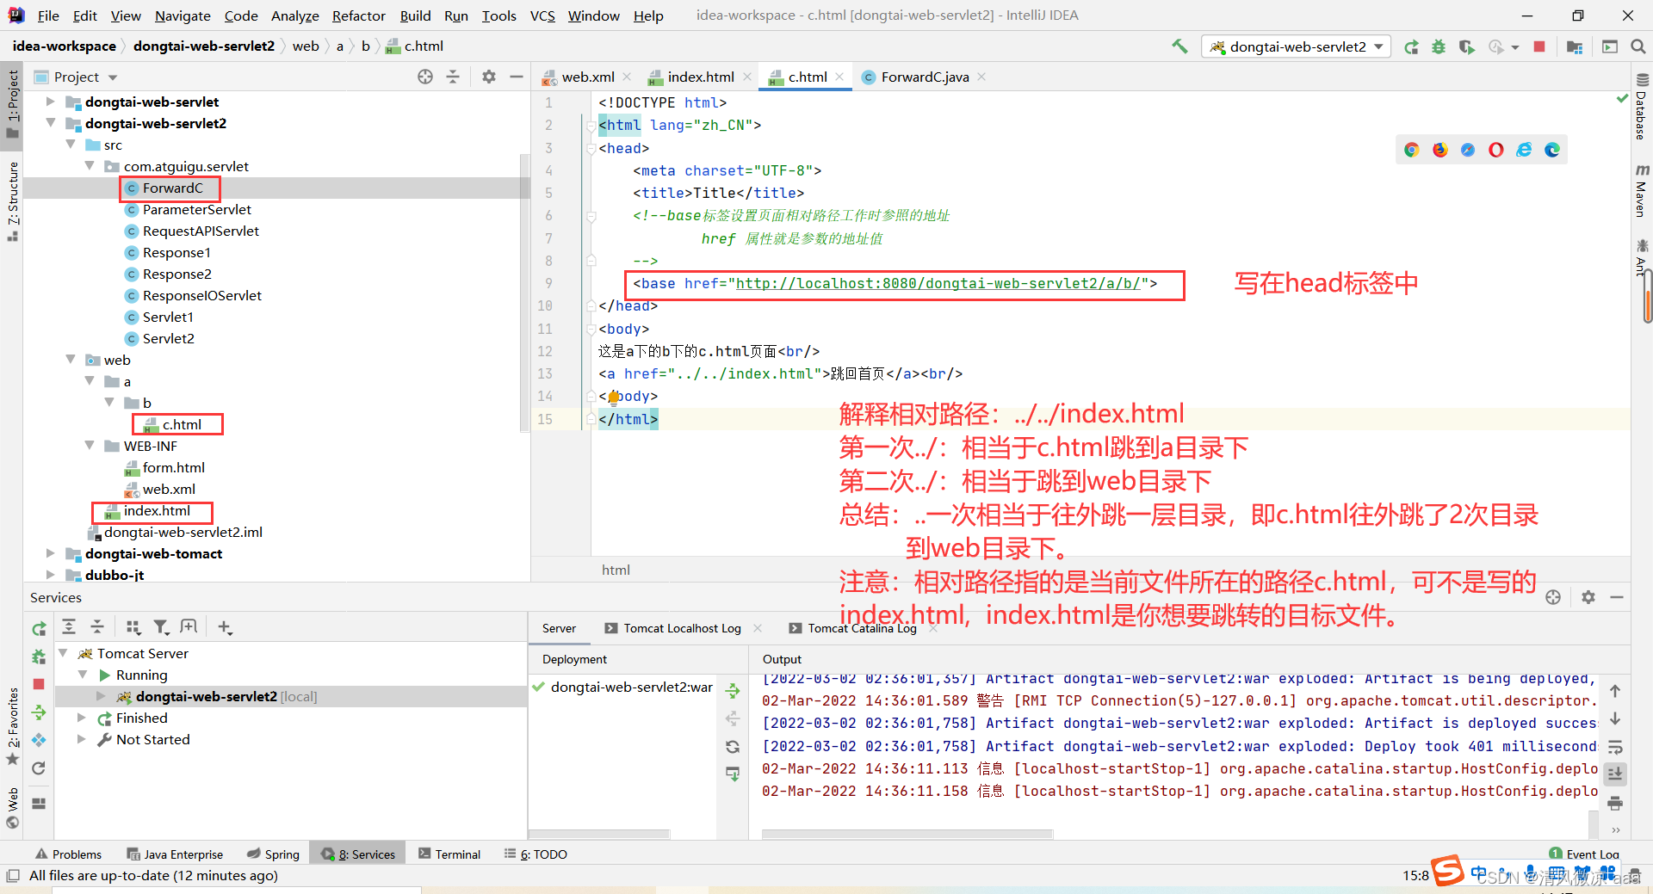The width and height of the screenshot is (1653, 894).
Task: Expand the dongtai-web-servlet module node
Action: coord(51,102)
